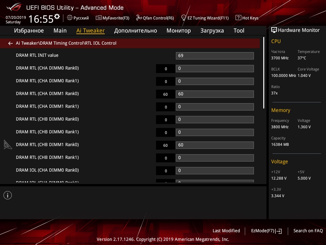Click the +12V 12.288 V reading
Viewport: 326px width, 245px height.
click(x=279, y=178)
